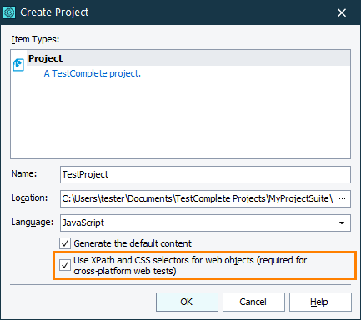Viewport: 361px width, 320px height.
Task: Expand Language list using the arrow
Action: point(342,222)
